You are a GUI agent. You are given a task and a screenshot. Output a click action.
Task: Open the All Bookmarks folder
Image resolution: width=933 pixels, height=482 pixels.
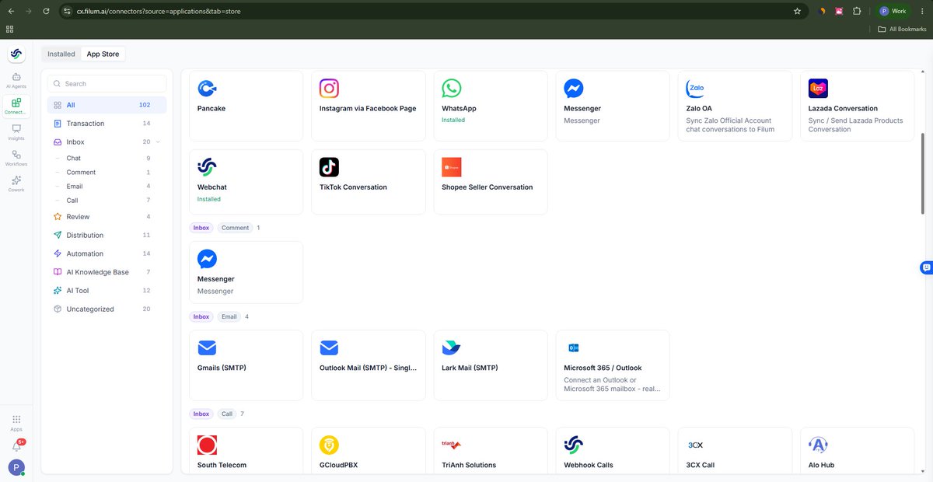(x=902, y=29)
